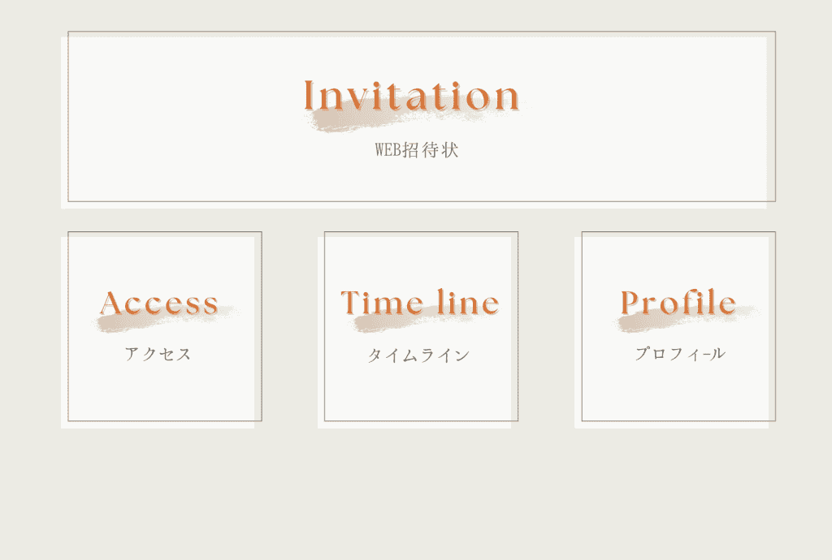This screenshot has height=560, width=832.
Task: Select the タイムライン subtitle text
Action: point(418,355)
